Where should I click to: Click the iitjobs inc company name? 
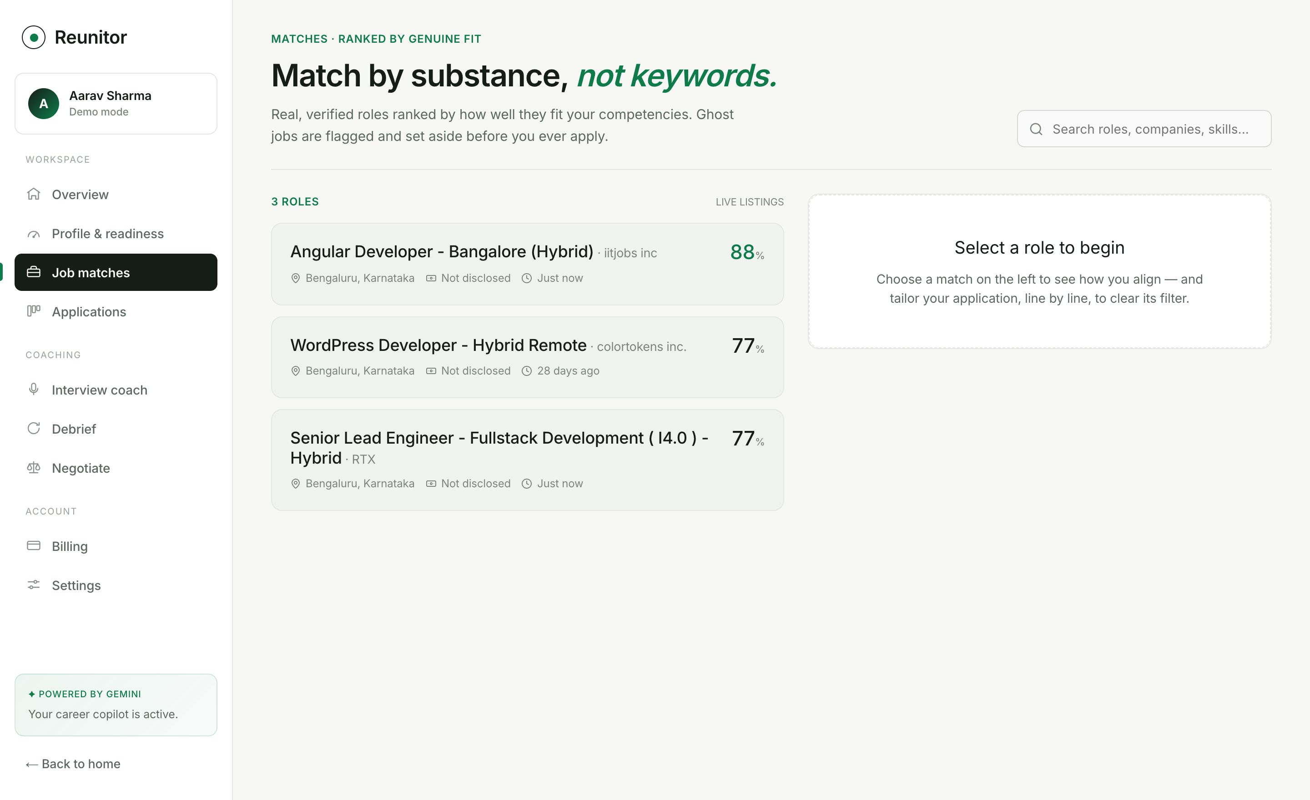[x=630, y=253]
